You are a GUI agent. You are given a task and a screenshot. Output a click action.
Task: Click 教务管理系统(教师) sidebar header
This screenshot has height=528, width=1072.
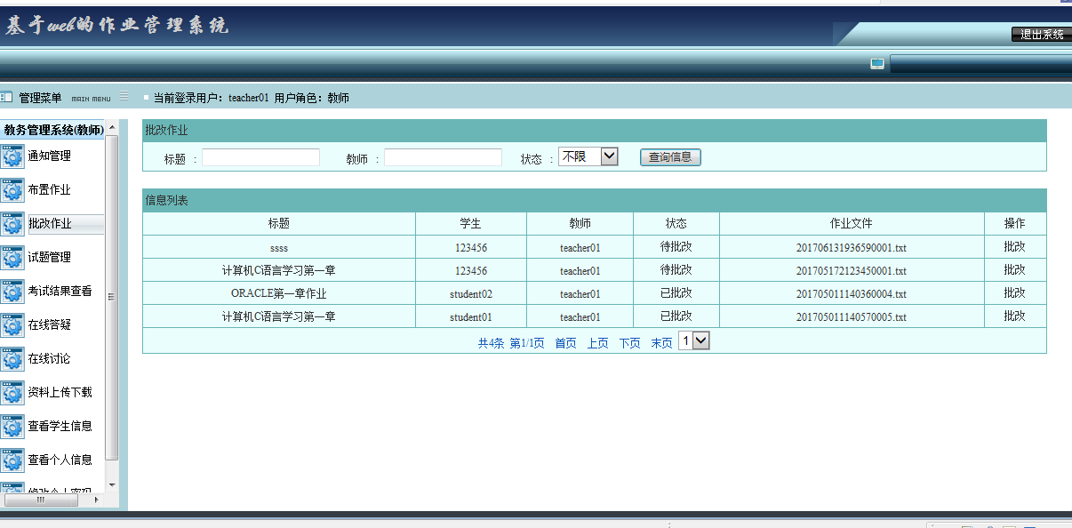click(x=52, y=130)
